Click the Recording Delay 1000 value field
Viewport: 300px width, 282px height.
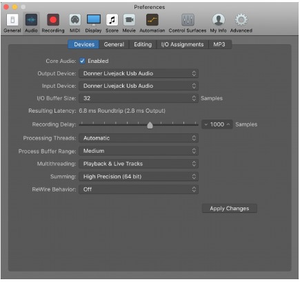217,124
